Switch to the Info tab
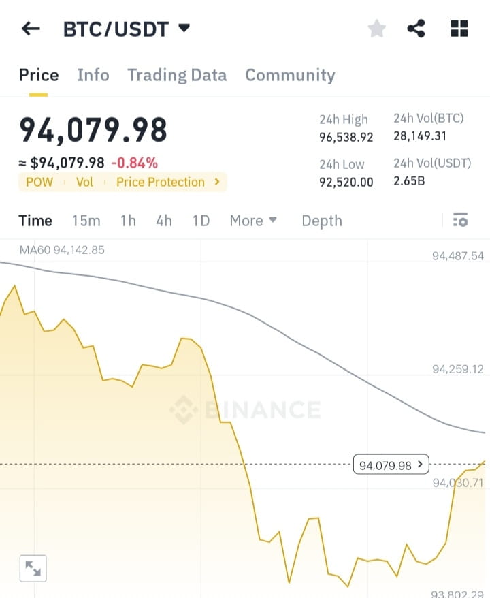The height and width of the screenshot is (598, 490). (x=93, y=75)
